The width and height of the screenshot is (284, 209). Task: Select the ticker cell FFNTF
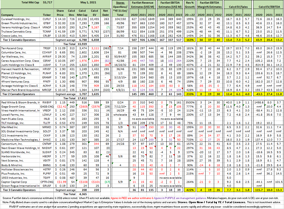[x=47, y=82]
